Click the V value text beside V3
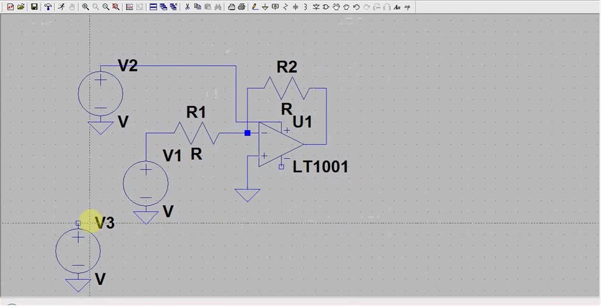The width and height of the screenshot is (601, 306). tap(100, 279)
